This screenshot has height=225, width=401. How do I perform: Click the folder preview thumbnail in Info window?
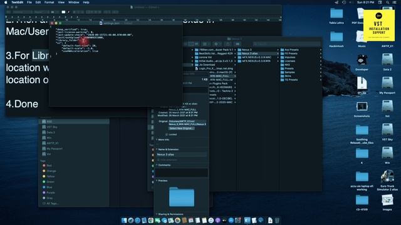click(182, 197)
